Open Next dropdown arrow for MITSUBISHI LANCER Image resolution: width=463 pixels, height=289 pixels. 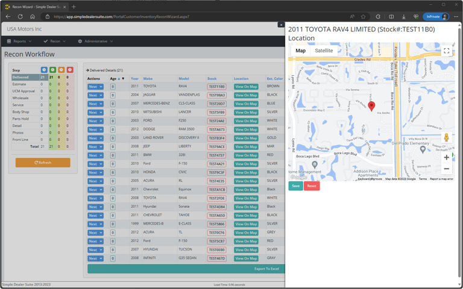[x=101, y=113]
